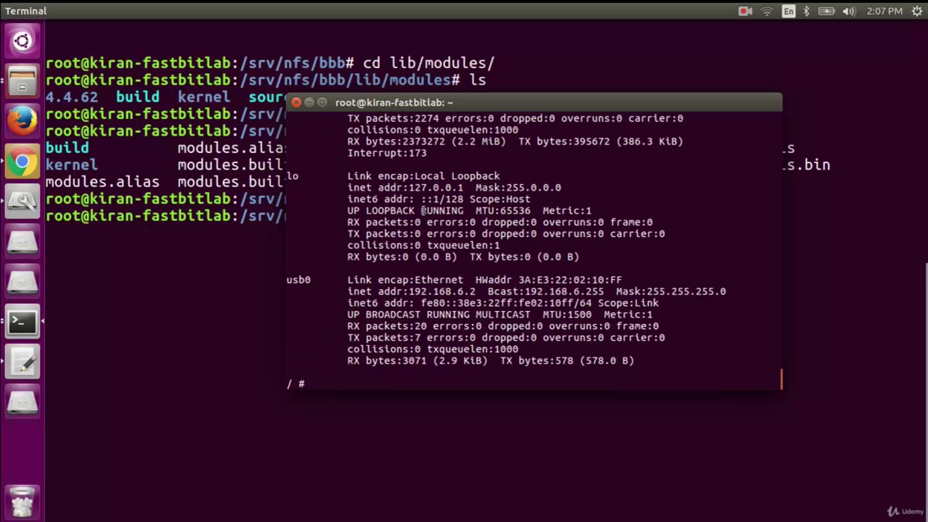Click the screen recording indicator in the top bar
The image size is (928, 522).
(745, 11)
